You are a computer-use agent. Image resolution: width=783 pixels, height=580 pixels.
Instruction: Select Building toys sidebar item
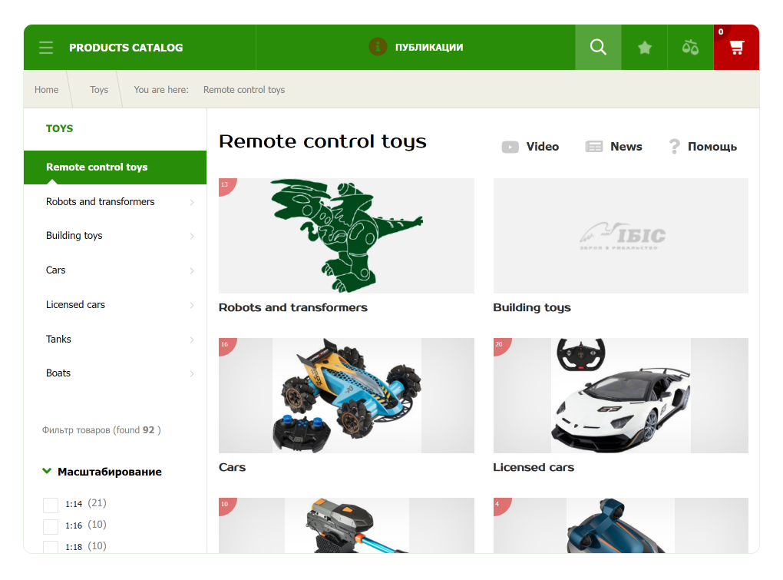74,236
